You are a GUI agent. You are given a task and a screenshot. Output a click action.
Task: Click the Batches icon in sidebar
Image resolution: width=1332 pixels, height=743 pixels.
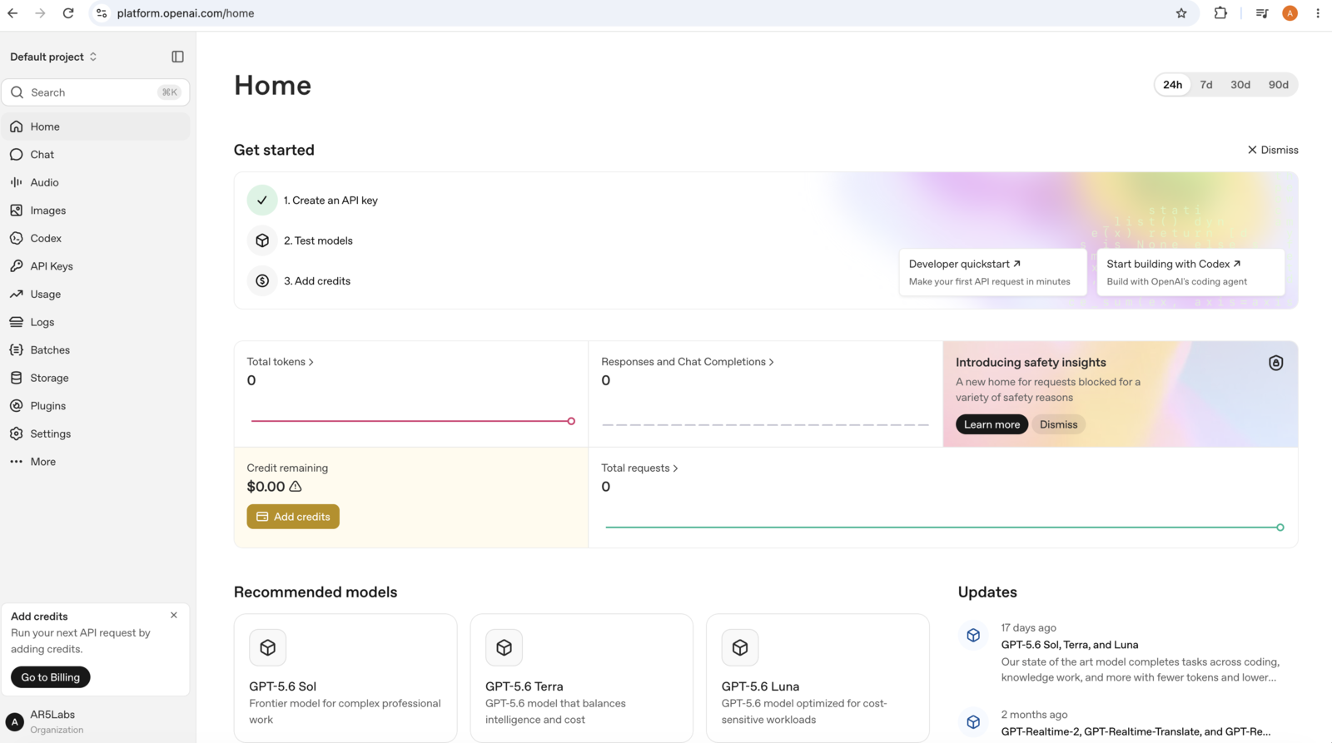point(17,349)
